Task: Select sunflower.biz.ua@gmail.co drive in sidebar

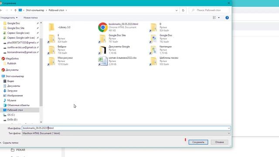Action: (x=22, y=48)
